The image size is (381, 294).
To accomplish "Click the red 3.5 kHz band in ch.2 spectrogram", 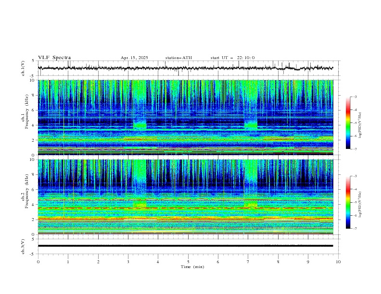I will (x=185, y=208).
